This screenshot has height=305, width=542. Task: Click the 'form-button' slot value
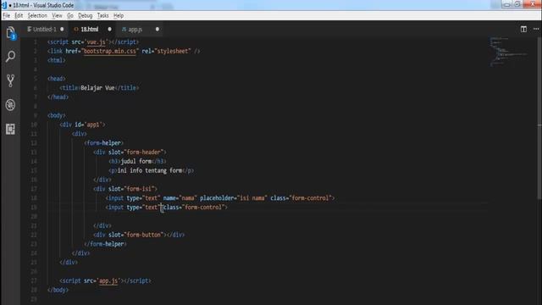click(x=144, y=235)
